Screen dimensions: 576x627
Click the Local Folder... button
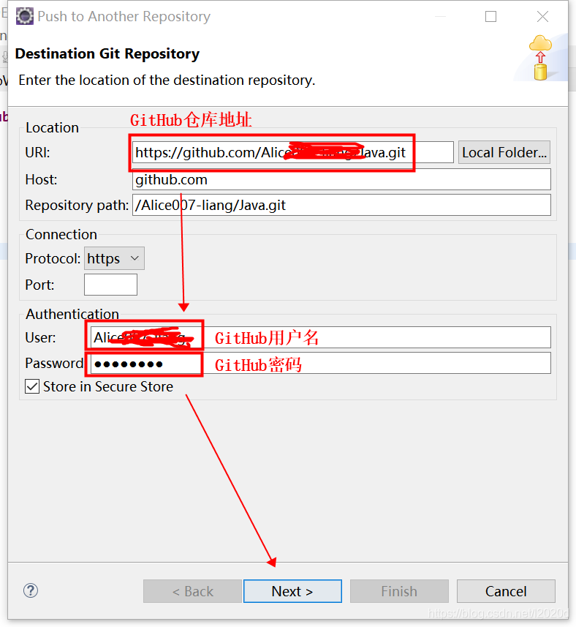tap(504, 152)
